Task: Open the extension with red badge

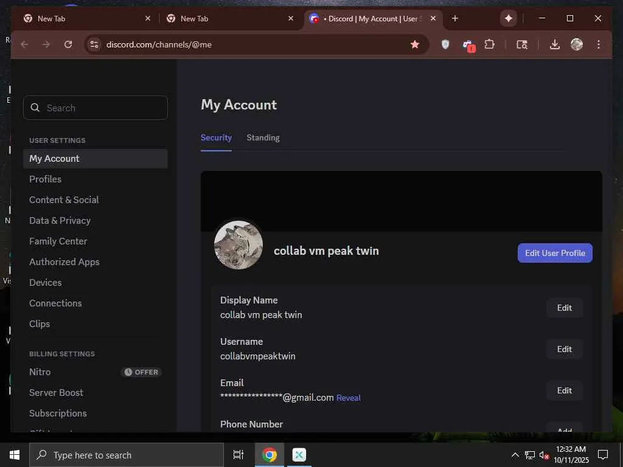Action: point(468,45)
